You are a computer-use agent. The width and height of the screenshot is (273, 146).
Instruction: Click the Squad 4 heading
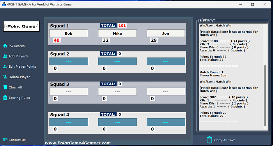tap(60, 115)
